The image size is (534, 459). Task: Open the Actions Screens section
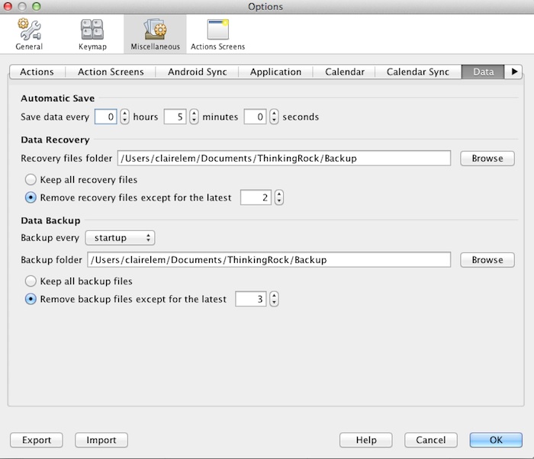[217, 34]
